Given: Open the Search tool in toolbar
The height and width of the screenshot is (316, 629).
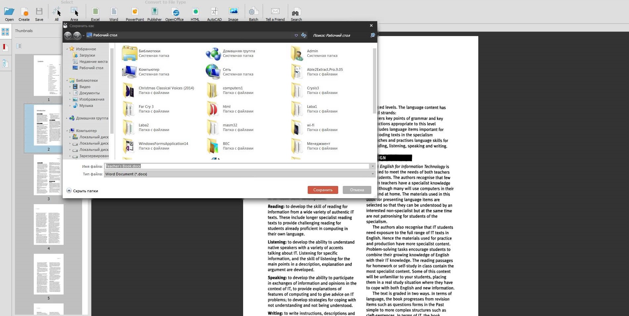Looking at the screenshot, I should click(x=296, y=14).
